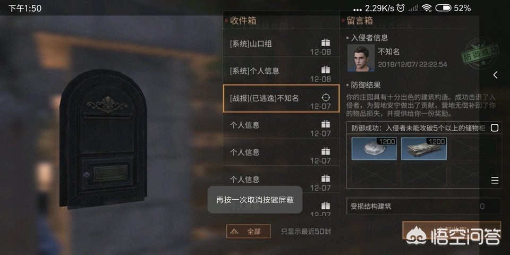Tap the silver ore reward item icon
This screenshot has width=510, height=255.
[374, 149]
